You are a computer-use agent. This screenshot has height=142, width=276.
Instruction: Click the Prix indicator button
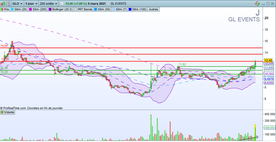(x=5, y=9)
